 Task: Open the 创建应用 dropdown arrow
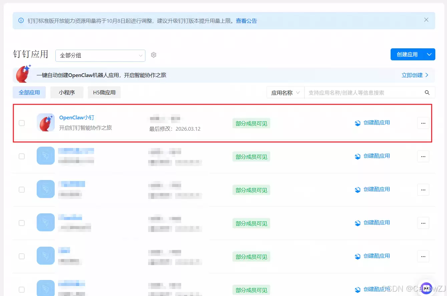tap(429, 54)
